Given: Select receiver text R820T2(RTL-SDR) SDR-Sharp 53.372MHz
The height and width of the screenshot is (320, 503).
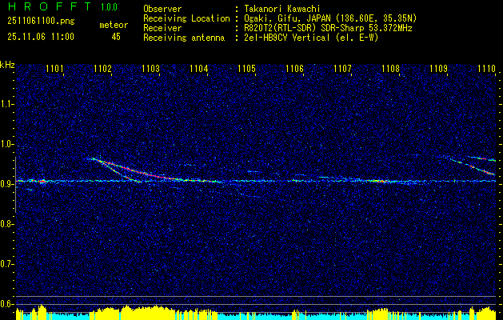Looking at the screenshot, I should coord(328,28).
